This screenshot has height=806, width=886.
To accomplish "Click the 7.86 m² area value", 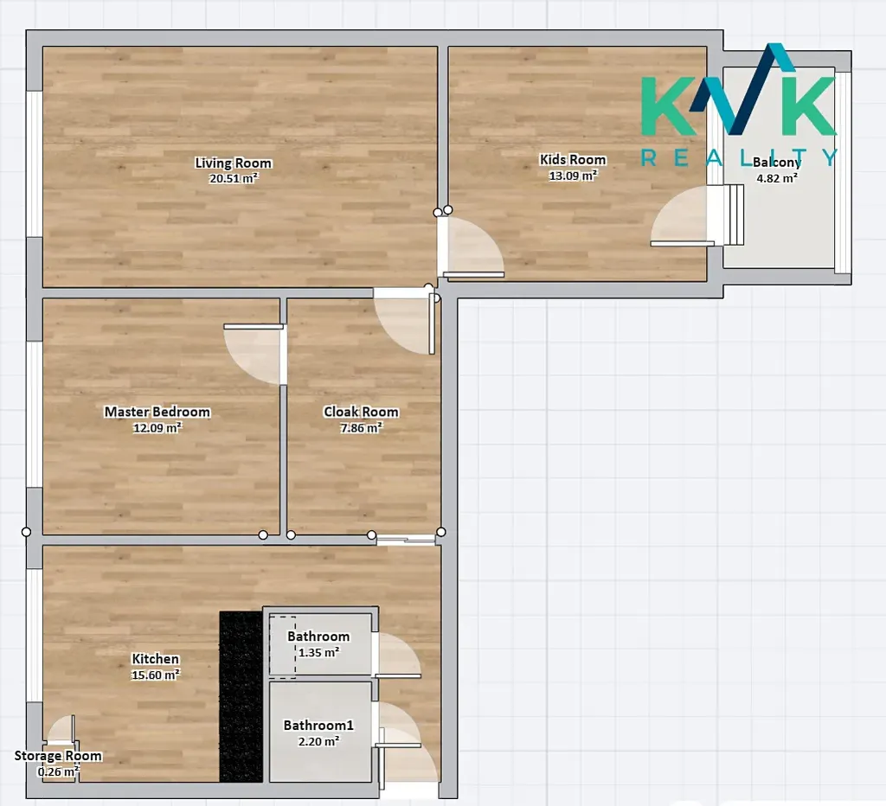I will click(361, 427).
